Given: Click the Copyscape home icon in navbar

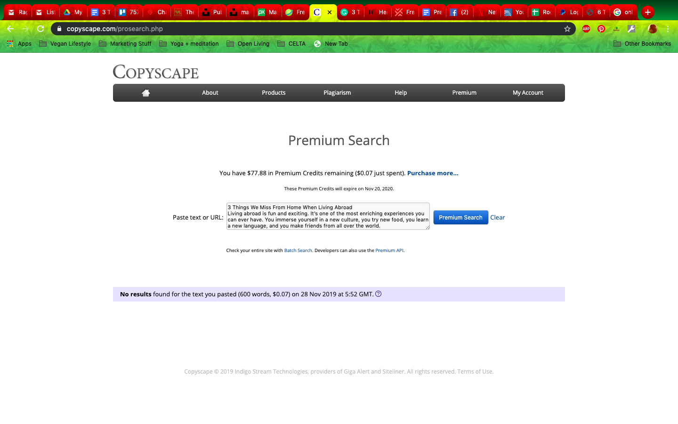Looking at the screenshot, I should point(146,93).
